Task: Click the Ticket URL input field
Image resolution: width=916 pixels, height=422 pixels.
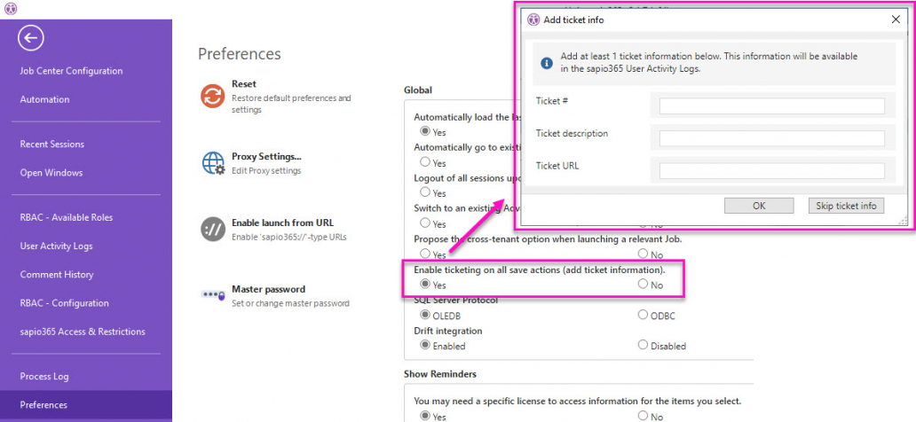Action: 771,171
